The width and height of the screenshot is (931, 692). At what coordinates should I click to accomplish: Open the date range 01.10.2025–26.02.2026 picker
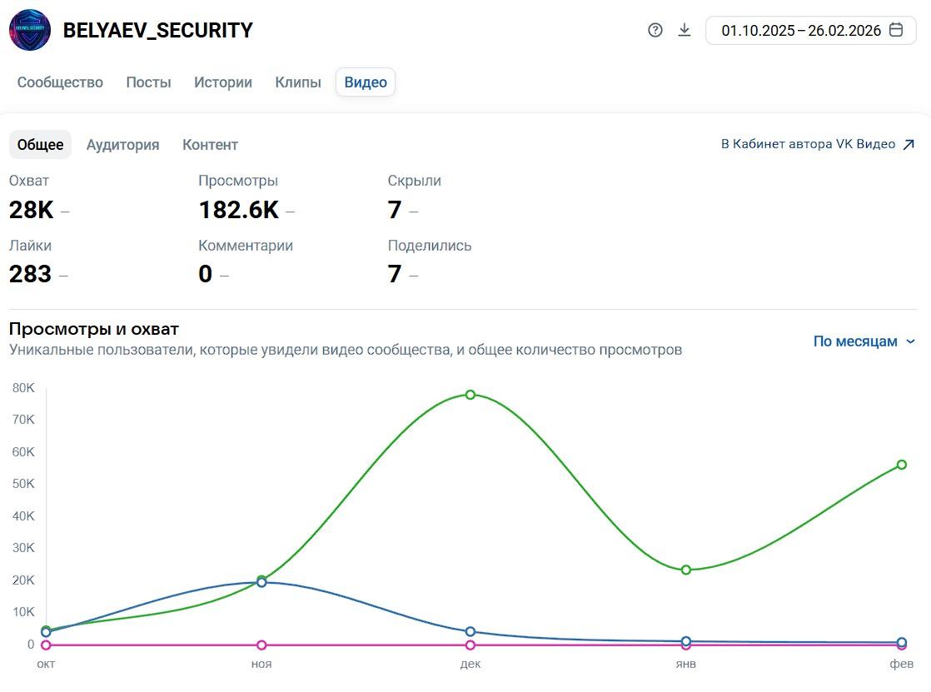800,31
